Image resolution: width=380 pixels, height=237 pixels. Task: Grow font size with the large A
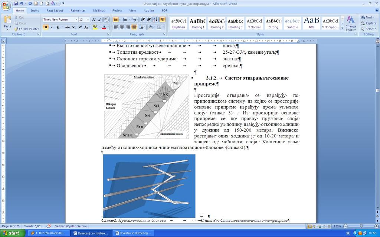pyautogui.click(x=94, y=20)
